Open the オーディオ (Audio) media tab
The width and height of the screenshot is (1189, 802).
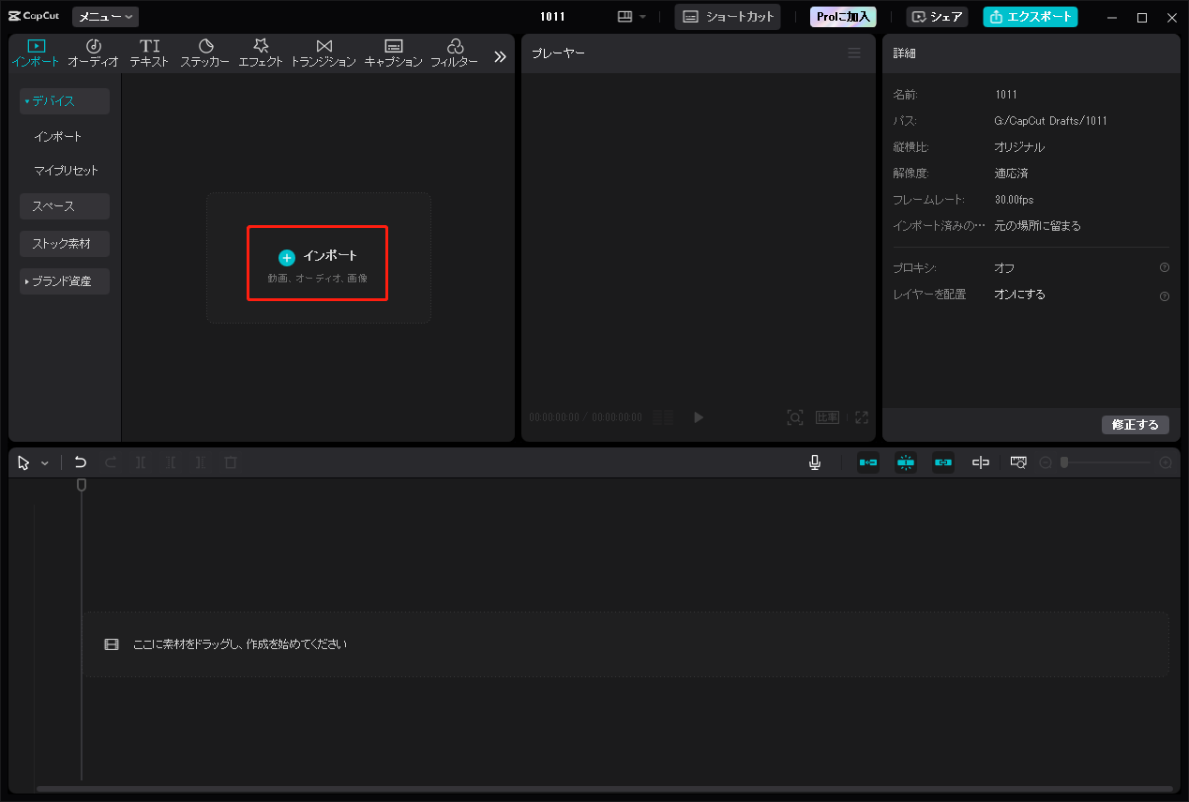point(93,53)
